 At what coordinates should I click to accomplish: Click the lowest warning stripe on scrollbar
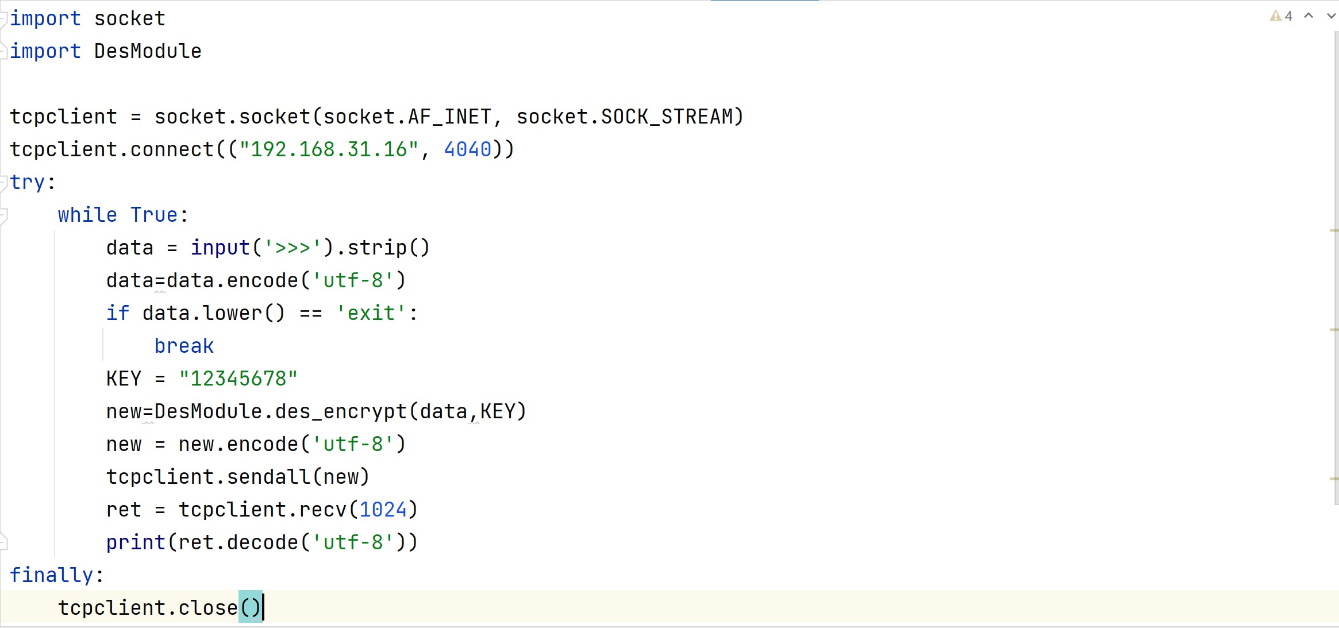pos(1334,478)
